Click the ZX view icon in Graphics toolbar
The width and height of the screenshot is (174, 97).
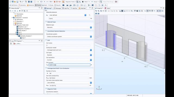[x=117, y=11]
